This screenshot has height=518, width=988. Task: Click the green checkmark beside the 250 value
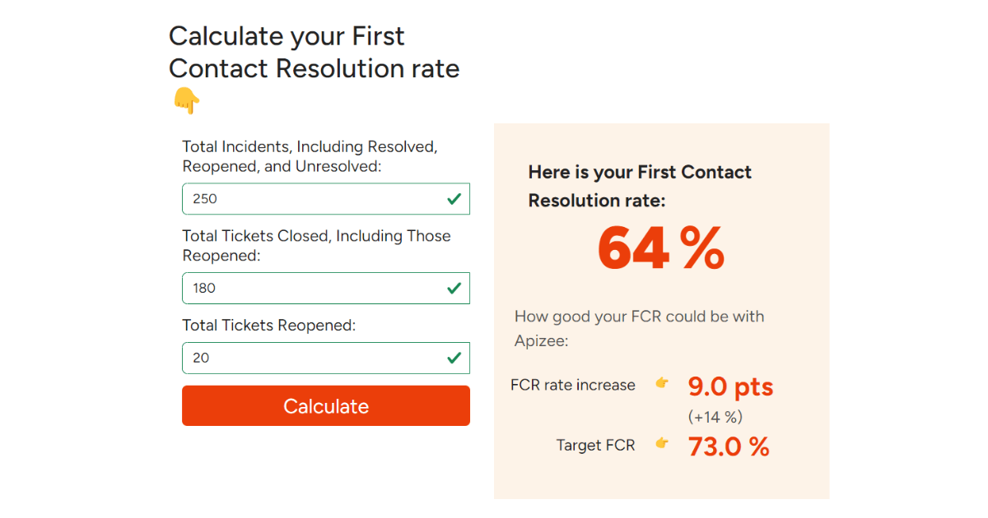point(454,198)
